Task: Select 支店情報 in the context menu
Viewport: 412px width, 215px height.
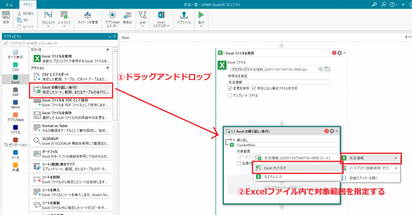Action: [x=371, y=158]
